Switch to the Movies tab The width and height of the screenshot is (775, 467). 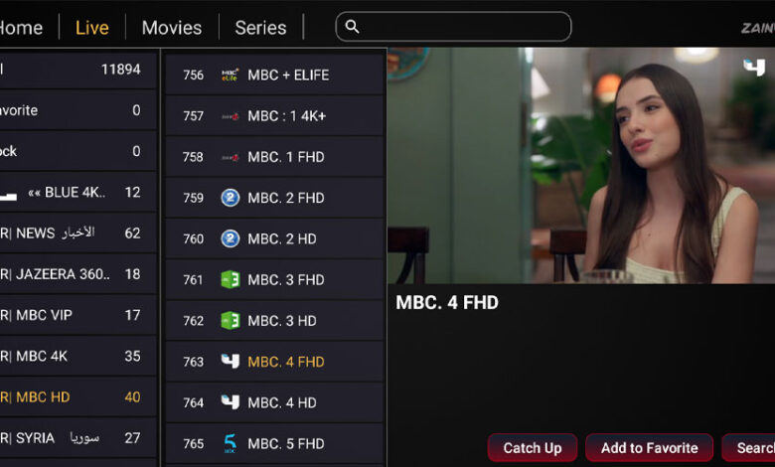coord(172,28)
